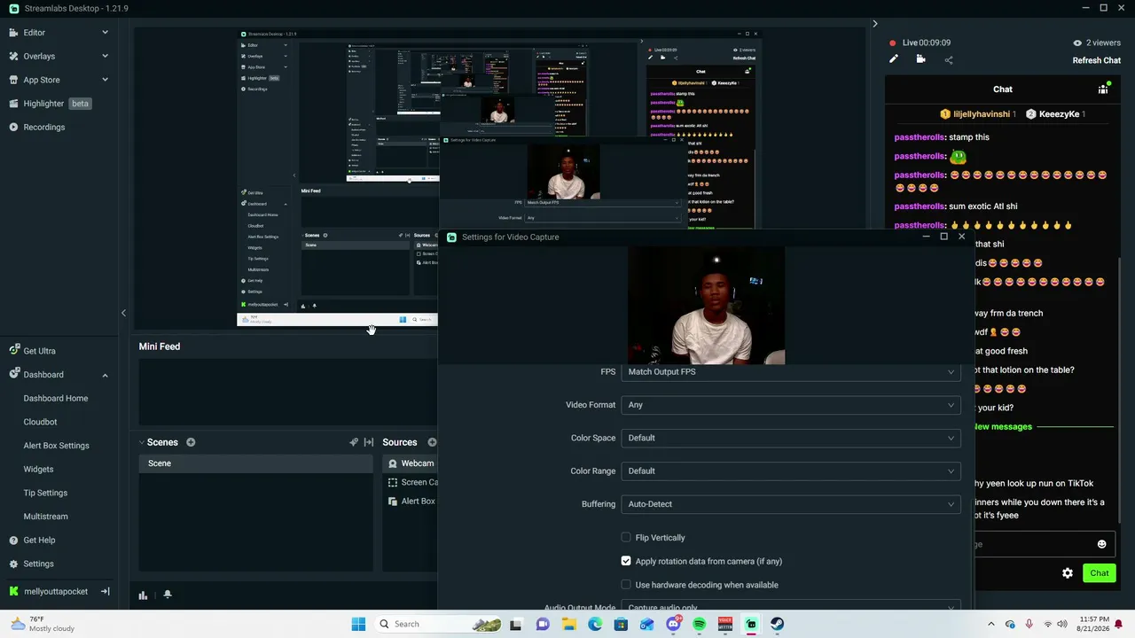This screenshot has height=638, width=1135.
Task: Open Steam from the taskbar
Action: (777, 624)
